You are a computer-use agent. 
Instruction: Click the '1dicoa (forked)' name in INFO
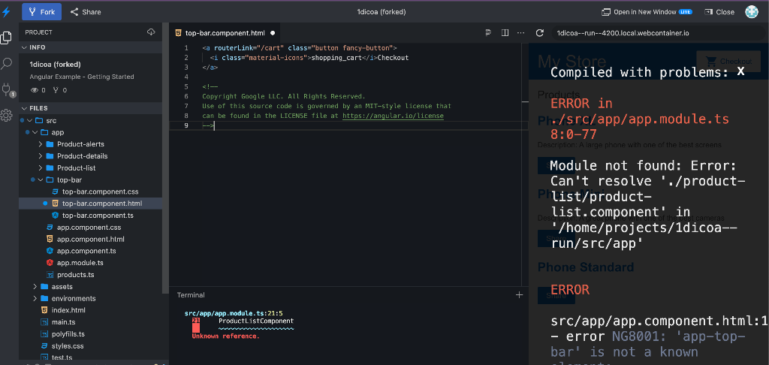[x=56, y=65]
